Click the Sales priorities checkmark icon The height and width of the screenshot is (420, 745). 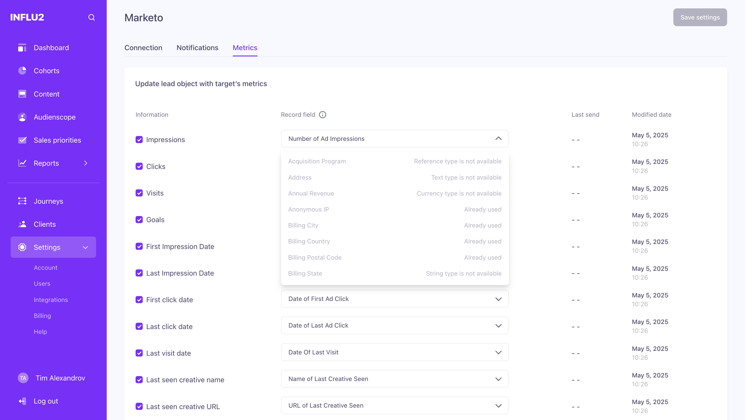(x=22, y=140)
